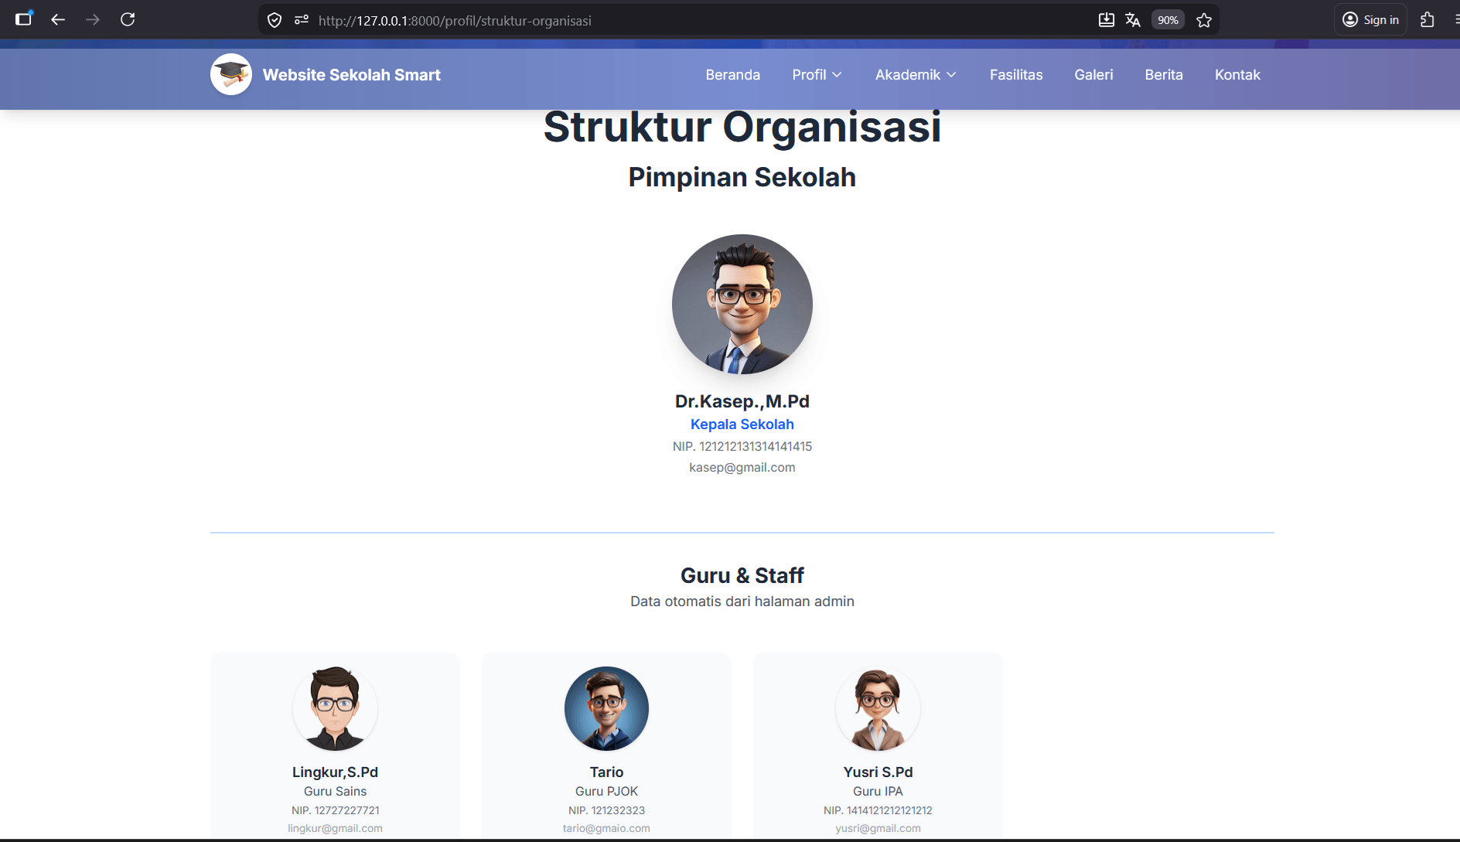Reload the page with the refresh icon
Viewport: 1460px width, 842px height.
click(128, 20)
